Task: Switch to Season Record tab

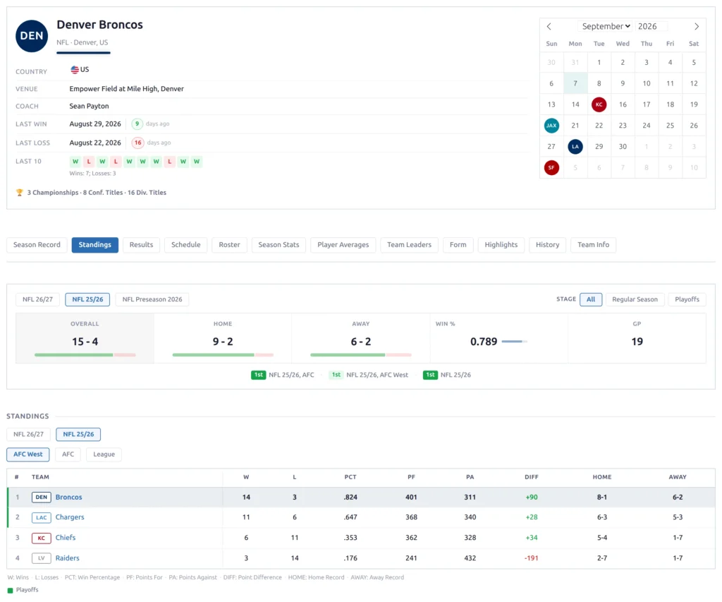Action: (x=37, y=245)
